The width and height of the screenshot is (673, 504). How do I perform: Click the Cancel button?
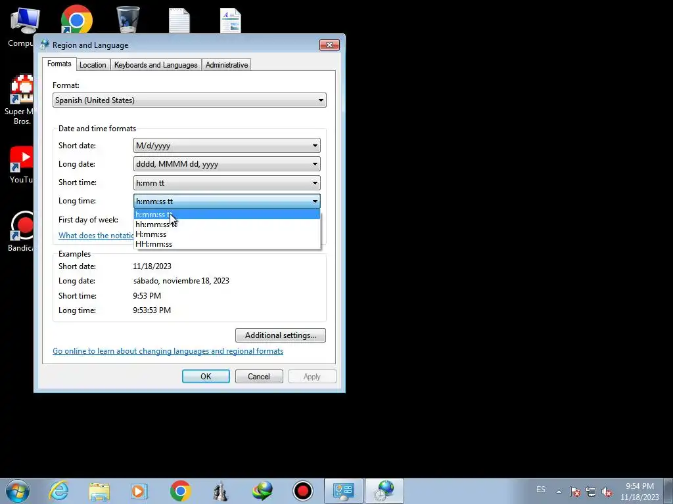(x=259, y=376)
